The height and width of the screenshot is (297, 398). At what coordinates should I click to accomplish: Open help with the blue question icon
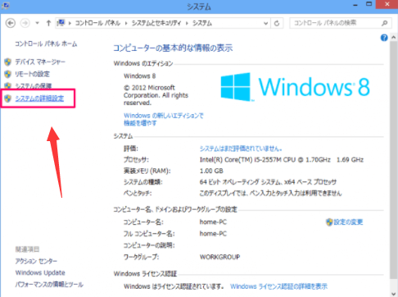[384, 38]
